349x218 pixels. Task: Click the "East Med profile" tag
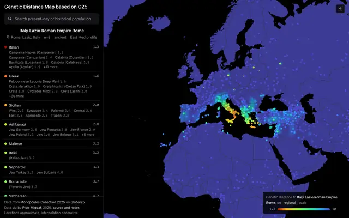pos(83,37)
